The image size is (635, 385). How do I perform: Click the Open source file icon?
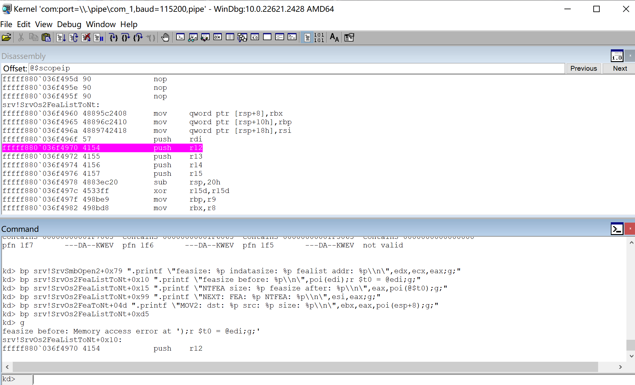[x=7, y=38]
